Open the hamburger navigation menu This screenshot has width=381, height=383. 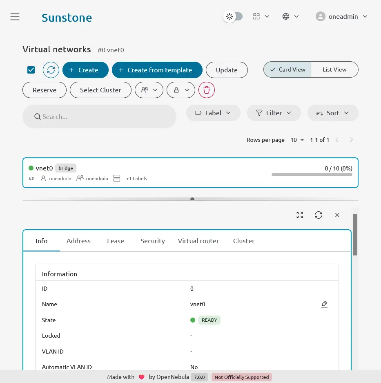coord(15,16)
